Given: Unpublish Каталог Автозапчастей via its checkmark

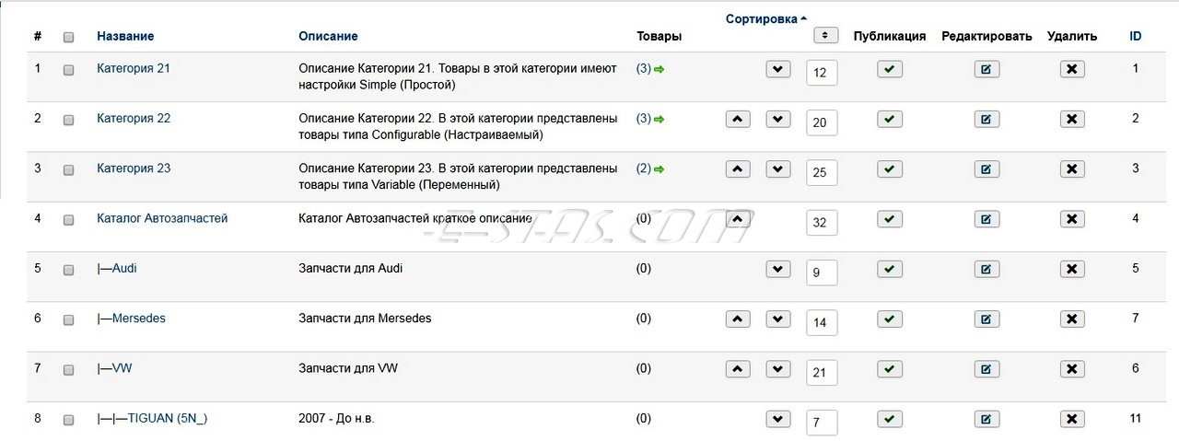Looking at the screenshot, I should (x=890, y=219).
